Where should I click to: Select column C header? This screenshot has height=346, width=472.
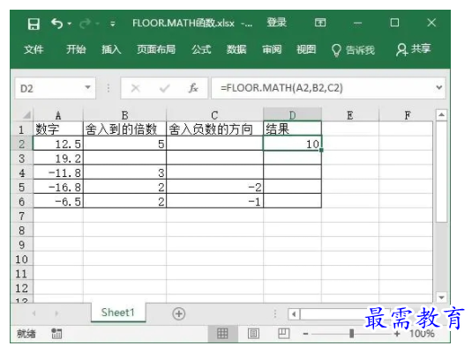[214, 115]
